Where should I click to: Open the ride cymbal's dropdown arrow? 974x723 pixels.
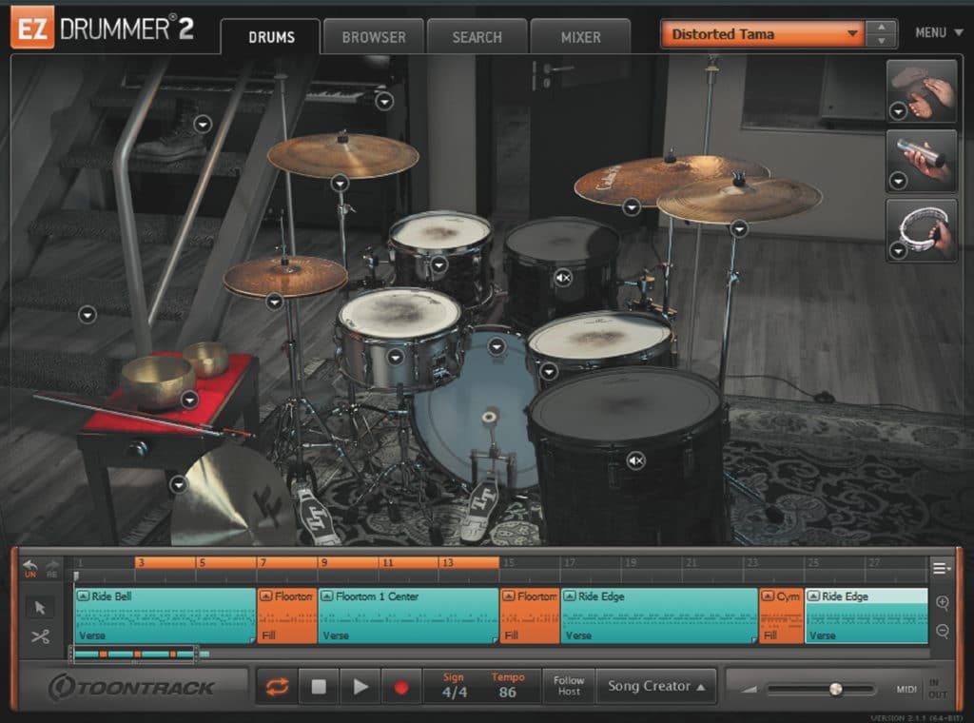tap(632, 206)
